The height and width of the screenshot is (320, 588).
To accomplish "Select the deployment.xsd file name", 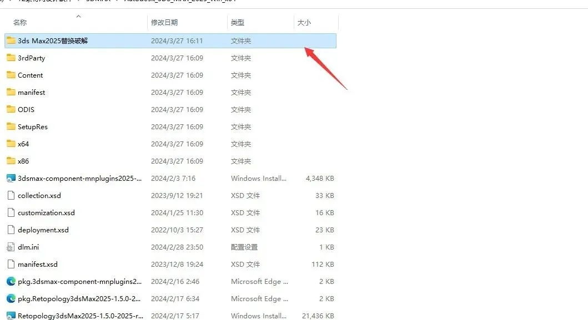I will point(43,230).
